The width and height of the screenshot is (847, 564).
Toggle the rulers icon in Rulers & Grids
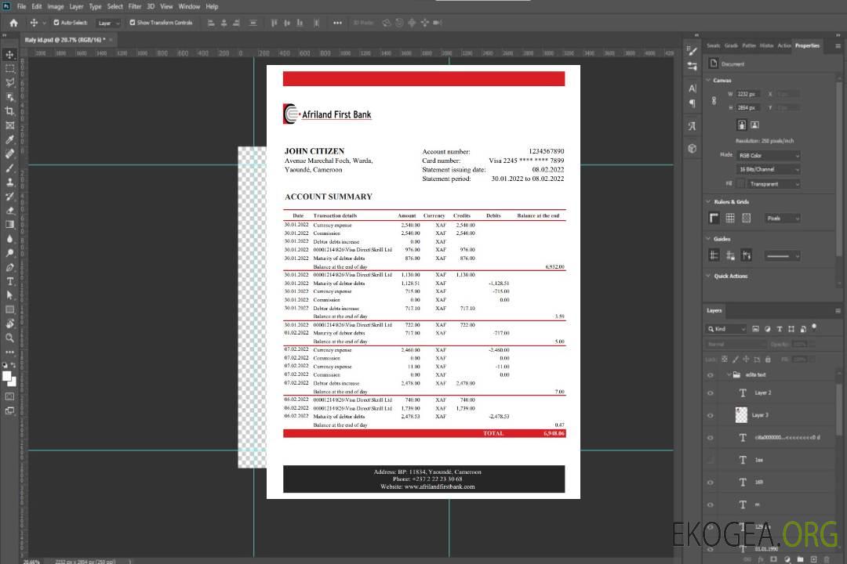point(714,218)
